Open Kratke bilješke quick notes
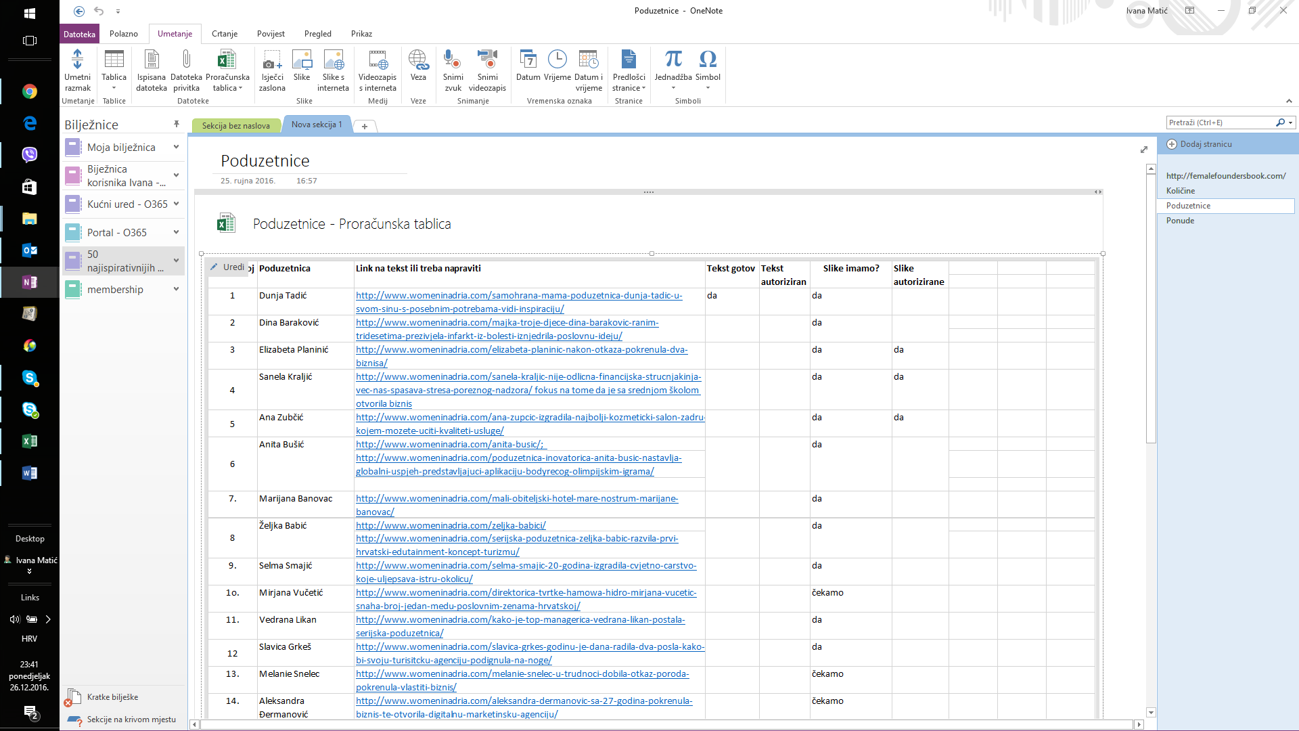The height and width of the screenshot is (731, 1299). 112,697
